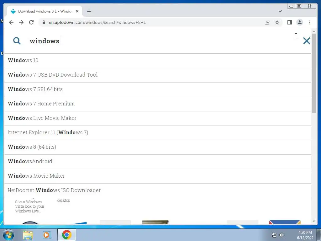The width and height of the screenshot is (321, 241).
Task: Reload the page with the refresh icon
Action: (x=31, y=22)
